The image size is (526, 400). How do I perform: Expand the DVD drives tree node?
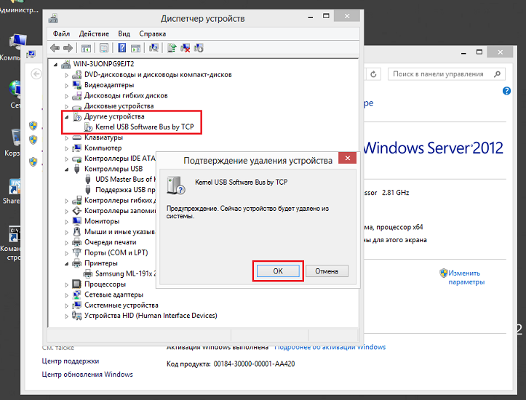[x=68, y=75]
